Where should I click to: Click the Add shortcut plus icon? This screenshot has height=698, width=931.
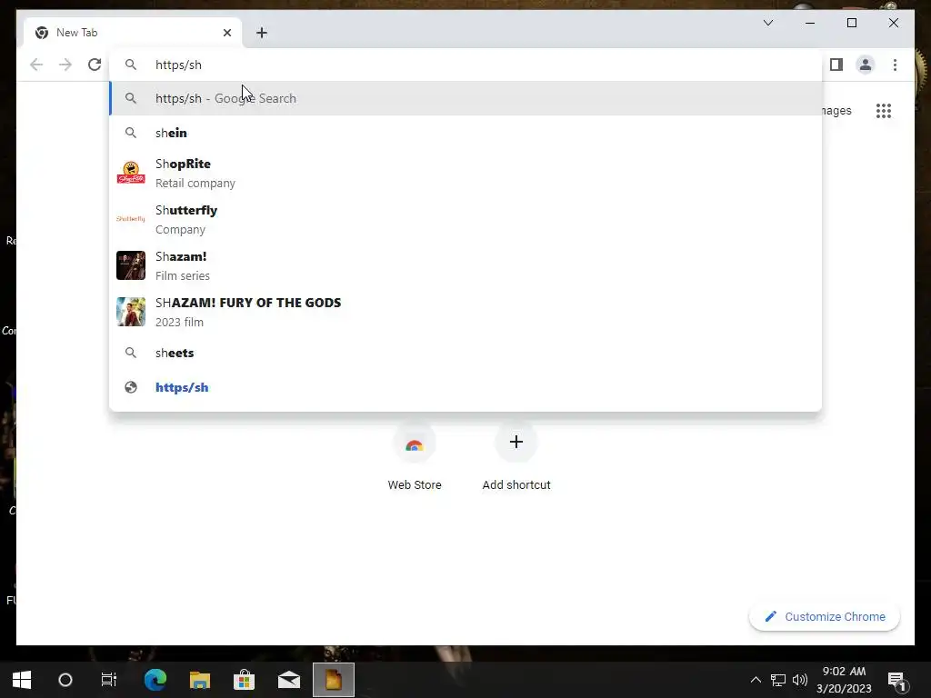pos(516,442)
